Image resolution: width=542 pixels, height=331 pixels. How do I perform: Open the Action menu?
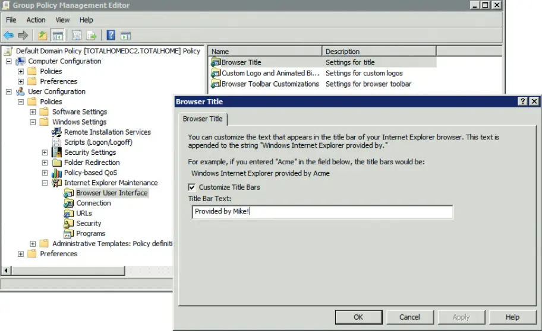click(36, 20)
